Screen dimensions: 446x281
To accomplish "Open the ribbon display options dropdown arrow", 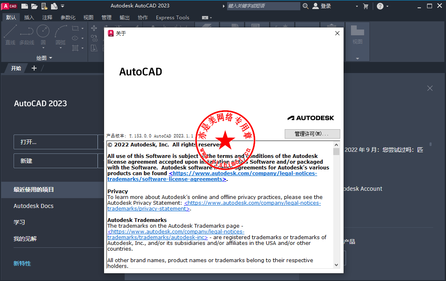I will (211, 18).
